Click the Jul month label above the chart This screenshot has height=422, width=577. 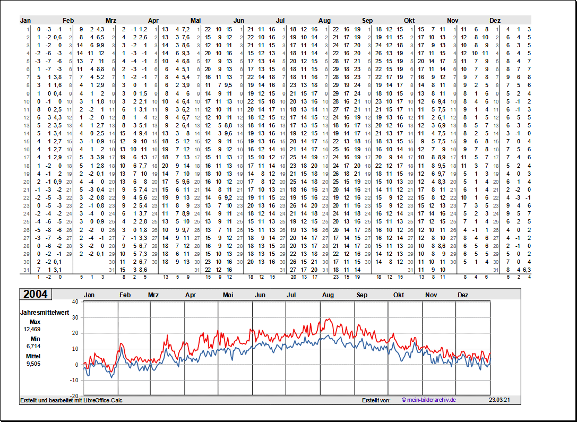point(291,295)
